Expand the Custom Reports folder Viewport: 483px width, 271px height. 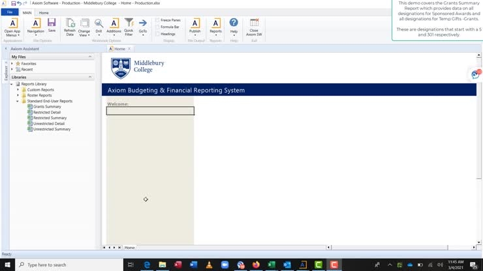18,90
